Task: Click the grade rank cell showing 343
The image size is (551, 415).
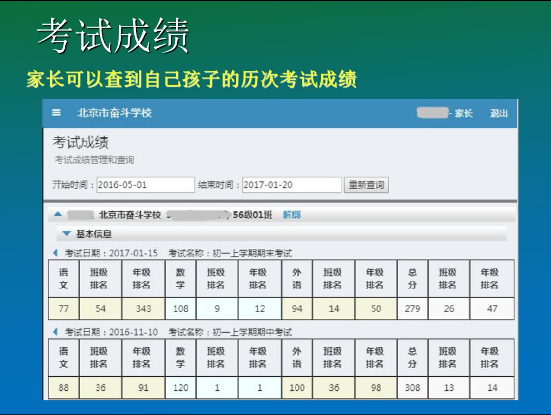Action: point(142,308)
